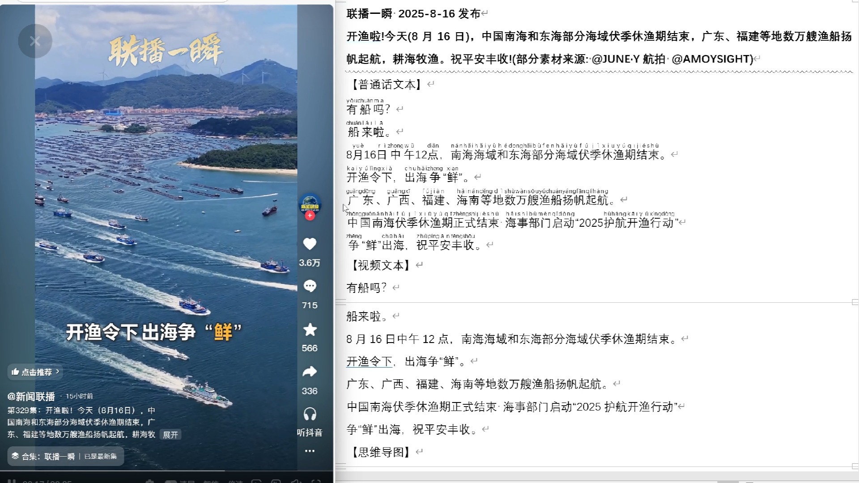The width and height of the screenshot is (859, 483).
Task: Follow the author via red plus badge
Action: click(310, 216)
